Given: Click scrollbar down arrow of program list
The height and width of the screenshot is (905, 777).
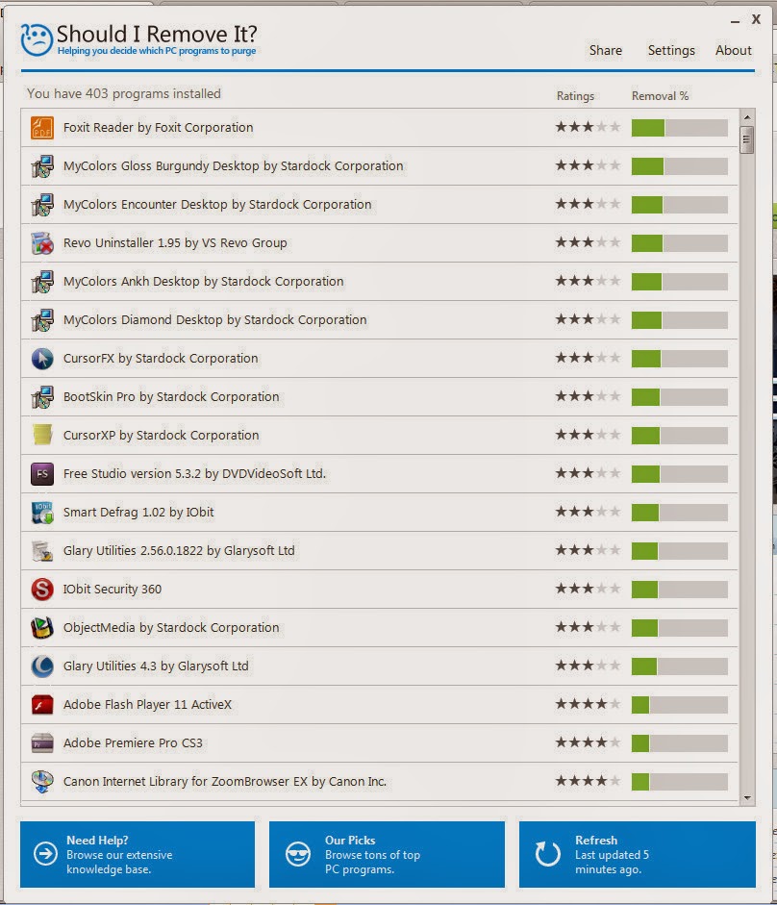Looking at the screenshot, I should 747,798.
